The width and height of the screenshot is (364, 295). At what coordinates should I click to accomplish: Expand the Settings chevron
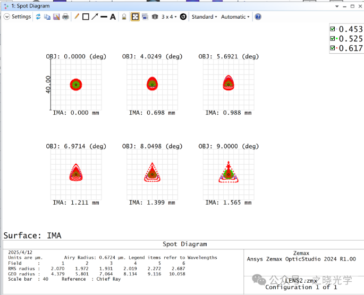pos(7,17)
